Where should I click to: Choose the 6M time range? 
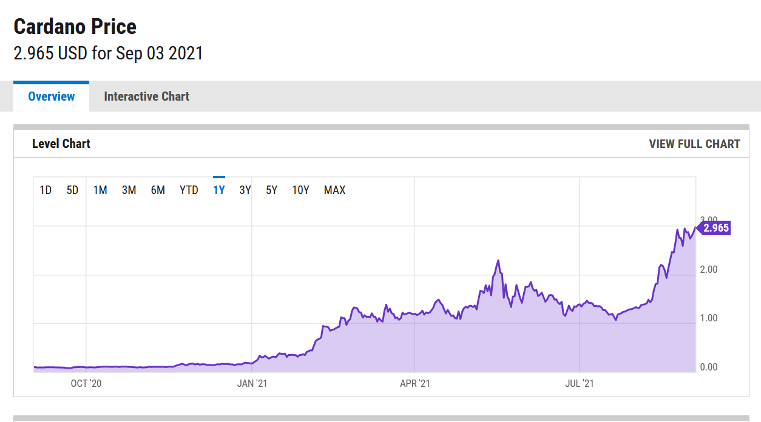(158, 190)
